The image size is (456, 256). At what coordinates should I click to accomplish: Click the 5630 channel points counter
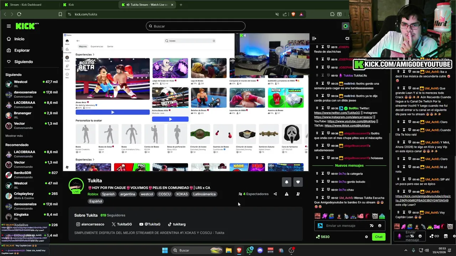tap(323, 237)
